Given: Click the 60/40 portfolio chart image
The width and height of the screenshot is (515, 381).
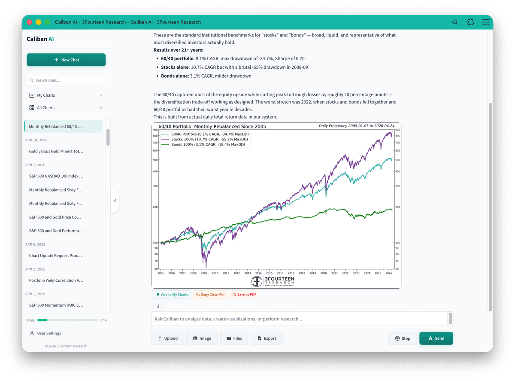Looking at the screenshot, I should click(x=276, y=206).
